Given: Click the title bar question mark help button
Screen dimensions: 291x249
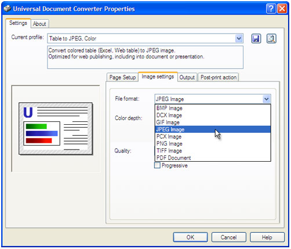Looking at the screenshot, I should coord(271,9).
